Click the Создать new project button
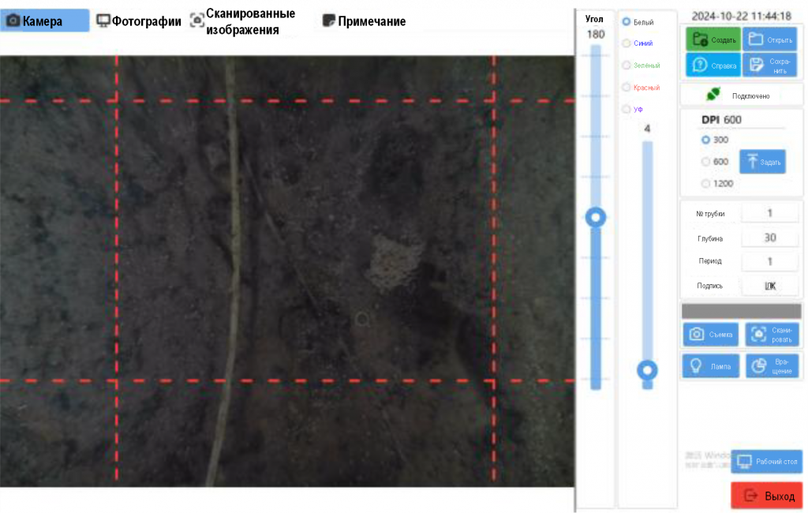This screenshot has width=808, height=513. (713, 39)
